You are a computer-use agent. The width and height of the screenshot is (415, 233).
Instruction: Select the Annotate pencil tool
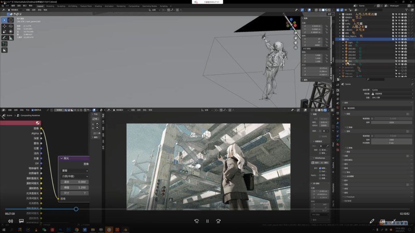(4, 38)
